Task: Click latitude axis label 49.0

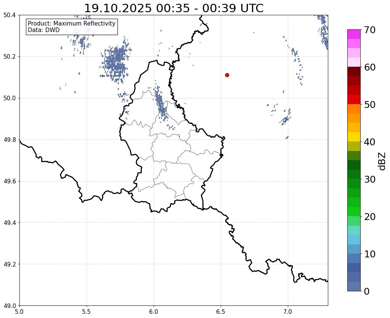Action: coord(10,306)
